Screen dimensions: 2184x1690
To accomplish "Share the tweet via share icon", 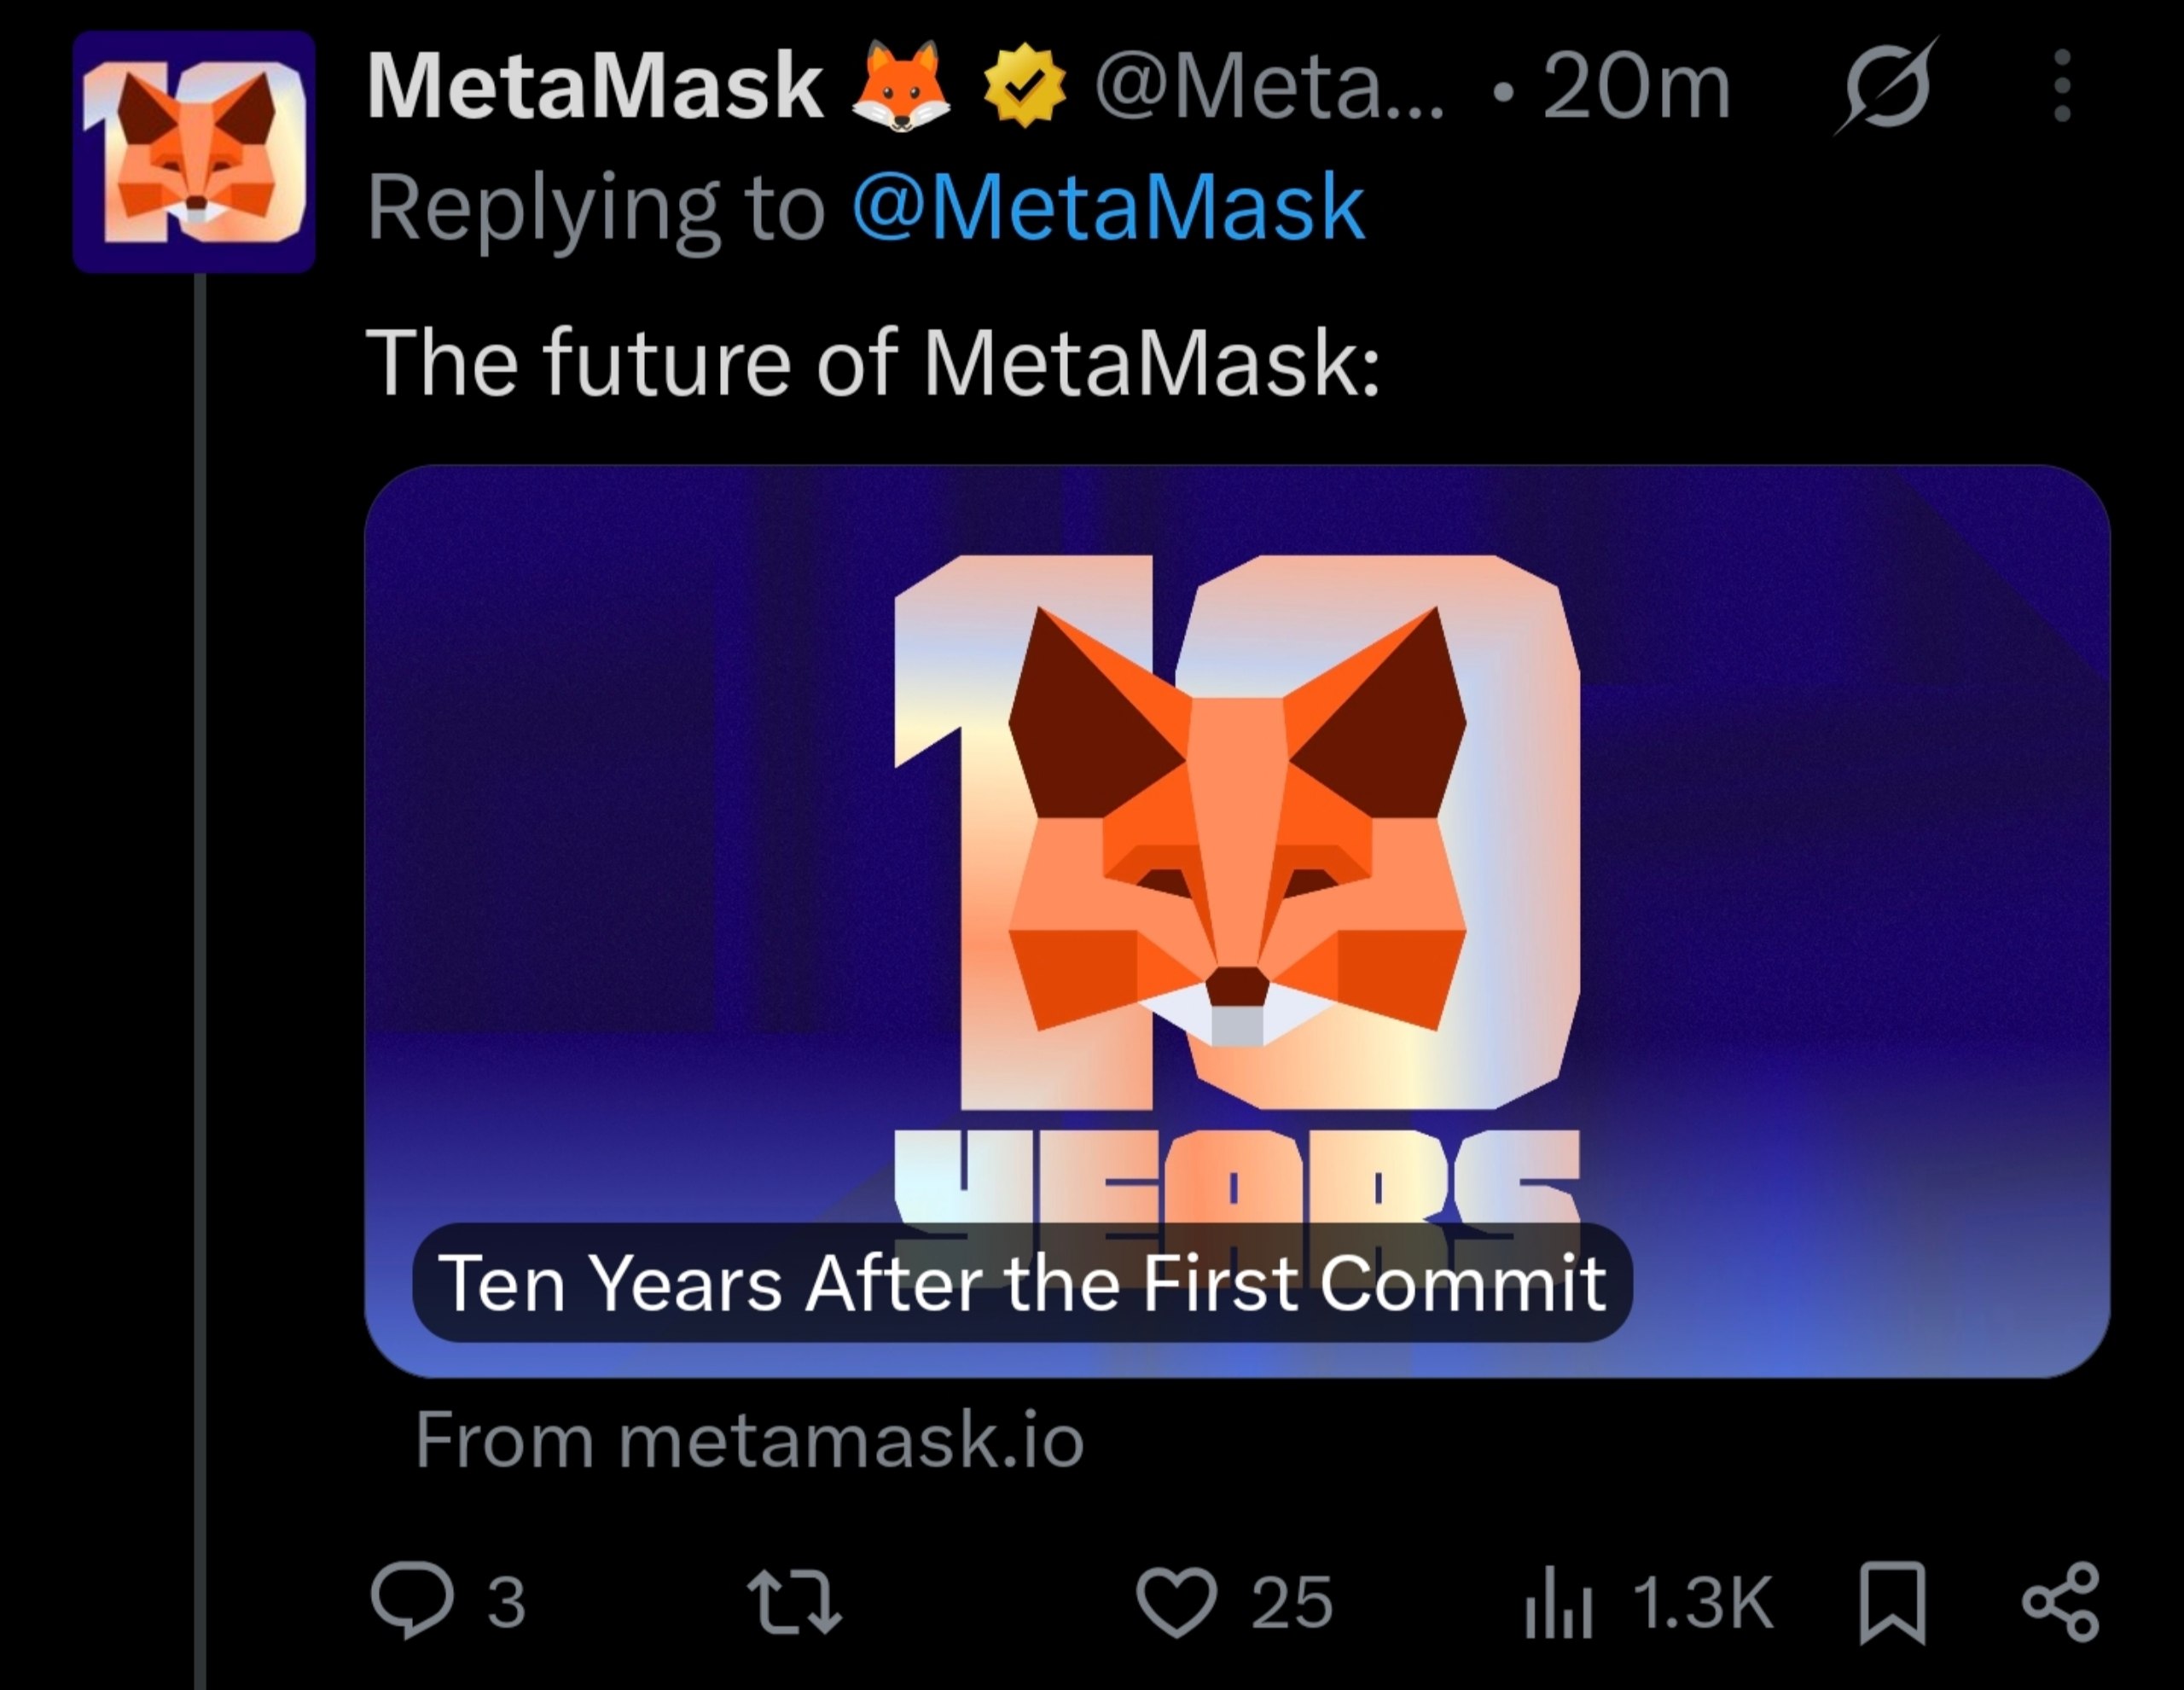I will (2061, 1602).
